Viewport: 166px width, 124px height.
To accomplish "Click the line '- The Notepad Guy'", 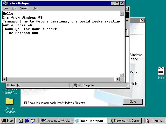I will [20, 33].
